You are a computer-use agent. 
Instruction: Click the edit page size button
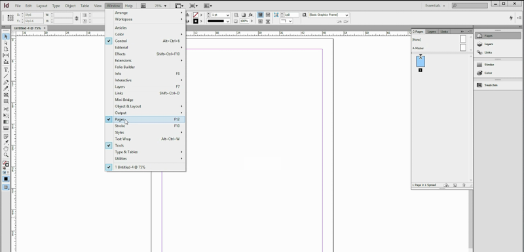coord(446,185)
